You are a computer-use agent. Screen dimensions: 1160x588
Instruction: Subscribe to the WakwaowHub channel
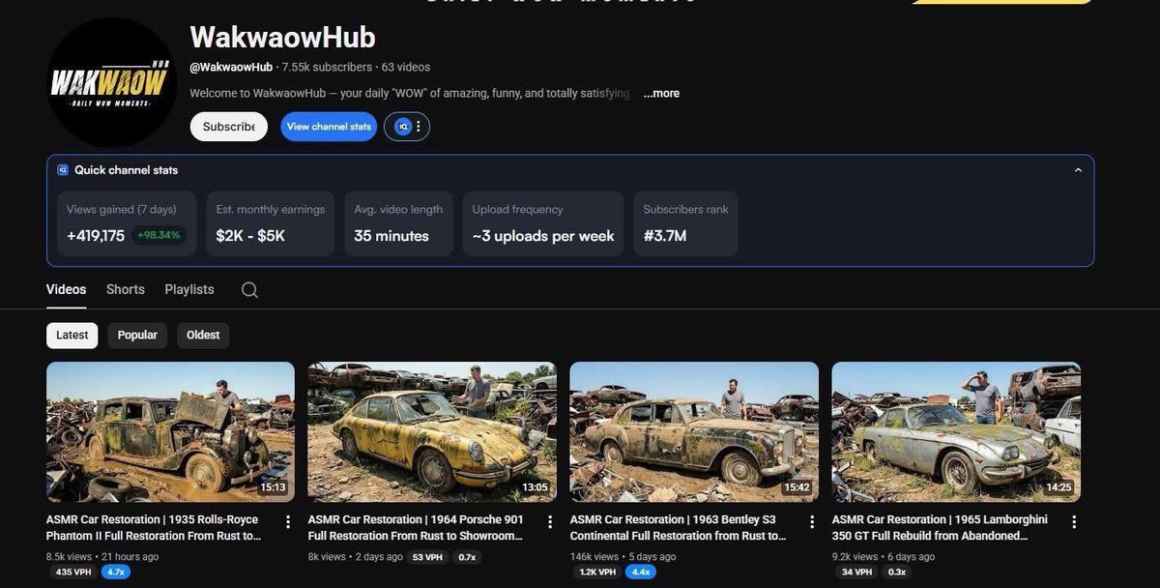tap(229, 127)
